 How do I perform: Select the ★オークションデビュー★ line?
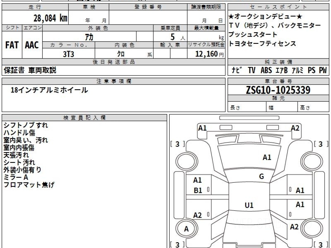point(266,17)
